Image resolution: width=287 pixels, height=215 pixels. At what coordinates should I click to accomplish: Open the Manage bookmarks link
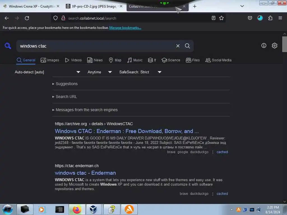[125, 28]
